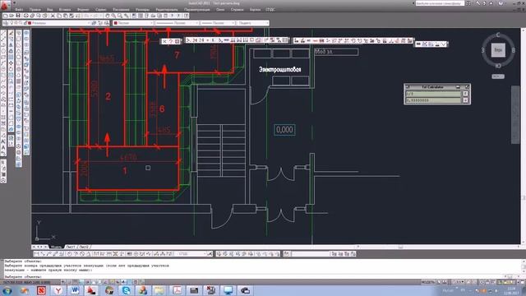Viewport: 526px width, 296px height.
Task: Open the Layer Properties Manager icon
Action: click(x=6, y=23)
